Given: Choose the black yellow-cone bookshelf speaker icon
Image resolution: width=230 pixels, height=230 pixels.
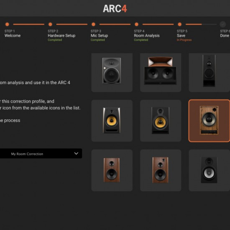Looking at the screenshot, I should (161, 121).
